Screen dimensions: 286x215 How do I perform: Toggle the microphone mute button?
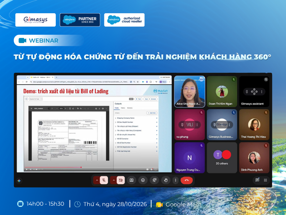click(104, 180)
